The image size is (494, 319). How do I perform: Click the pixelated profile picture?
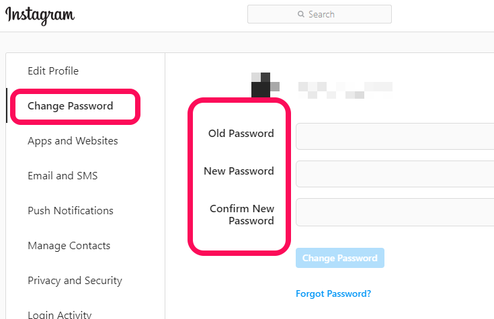point(265,85)
